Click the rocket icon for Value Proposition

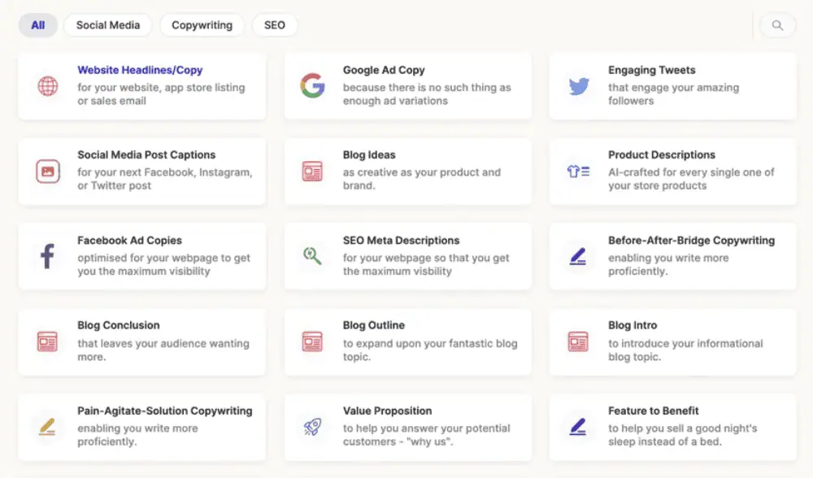pos(312,427)
